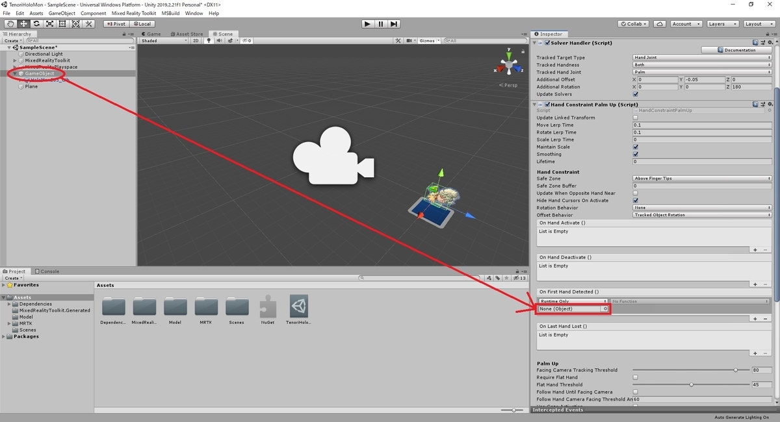
Task: Toggle Local handle rotation button
Action: pyautogui.click(x=141, y=24)
